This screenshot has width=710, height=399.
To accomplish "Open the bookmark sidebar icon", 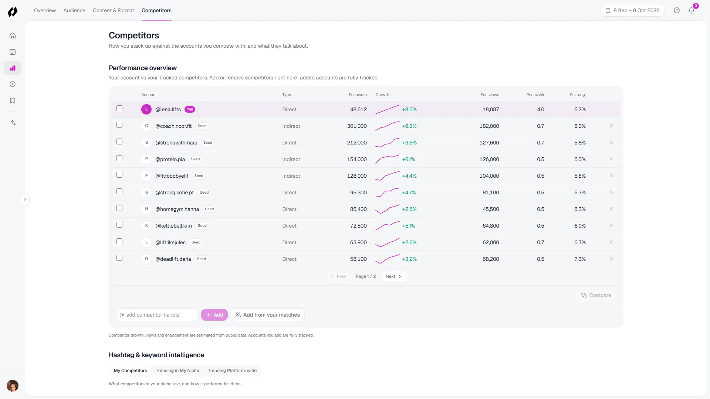I will (x=13, y=100).
